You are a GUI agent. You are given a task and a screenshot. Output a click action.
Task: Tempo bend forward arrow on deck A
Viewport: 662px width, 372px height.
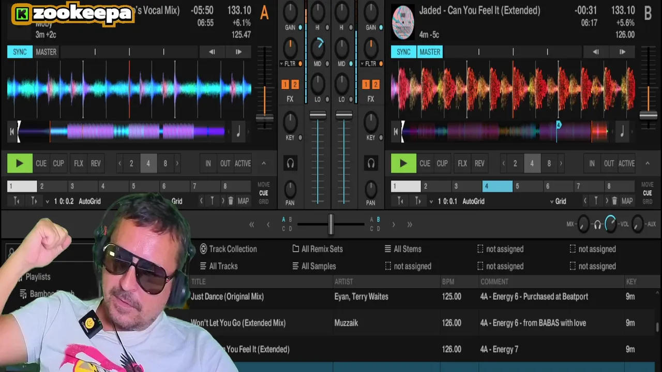pos(238,52)
